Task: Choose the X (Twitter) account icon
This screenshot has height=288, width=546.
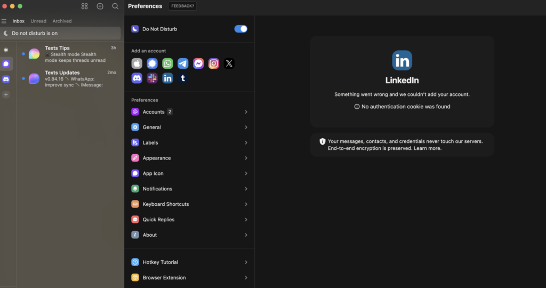Action: pos(229,63)
